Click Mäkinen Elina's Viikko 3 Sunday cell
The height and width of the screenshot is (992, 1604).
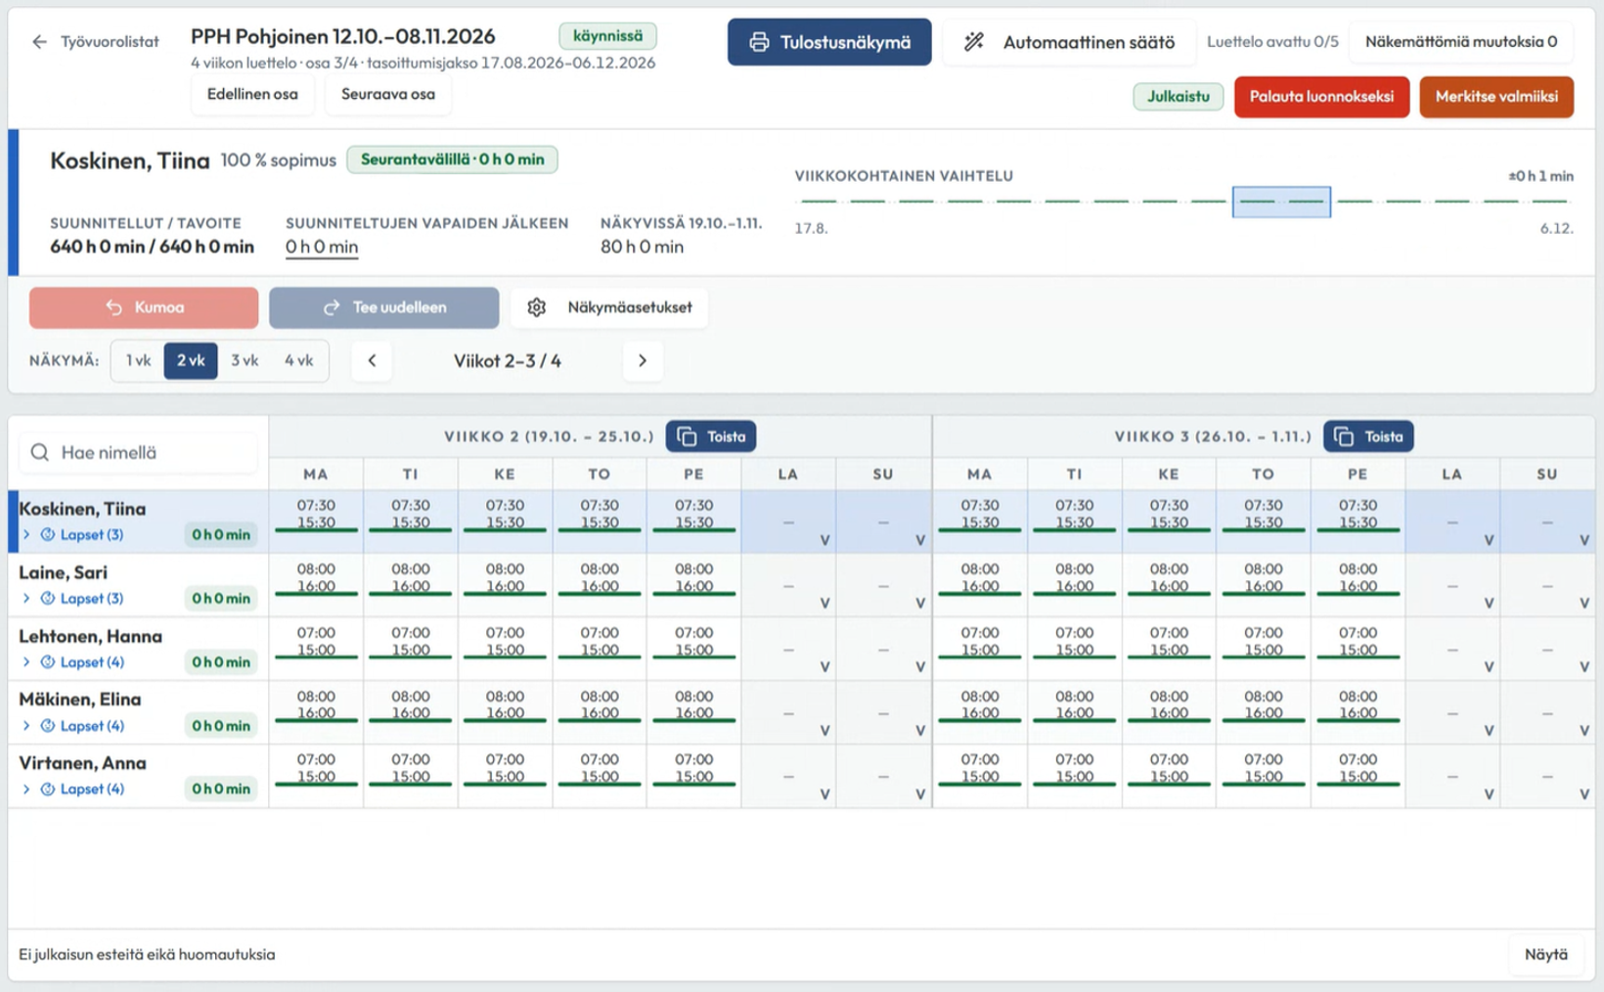click(x=1547, y=713)
